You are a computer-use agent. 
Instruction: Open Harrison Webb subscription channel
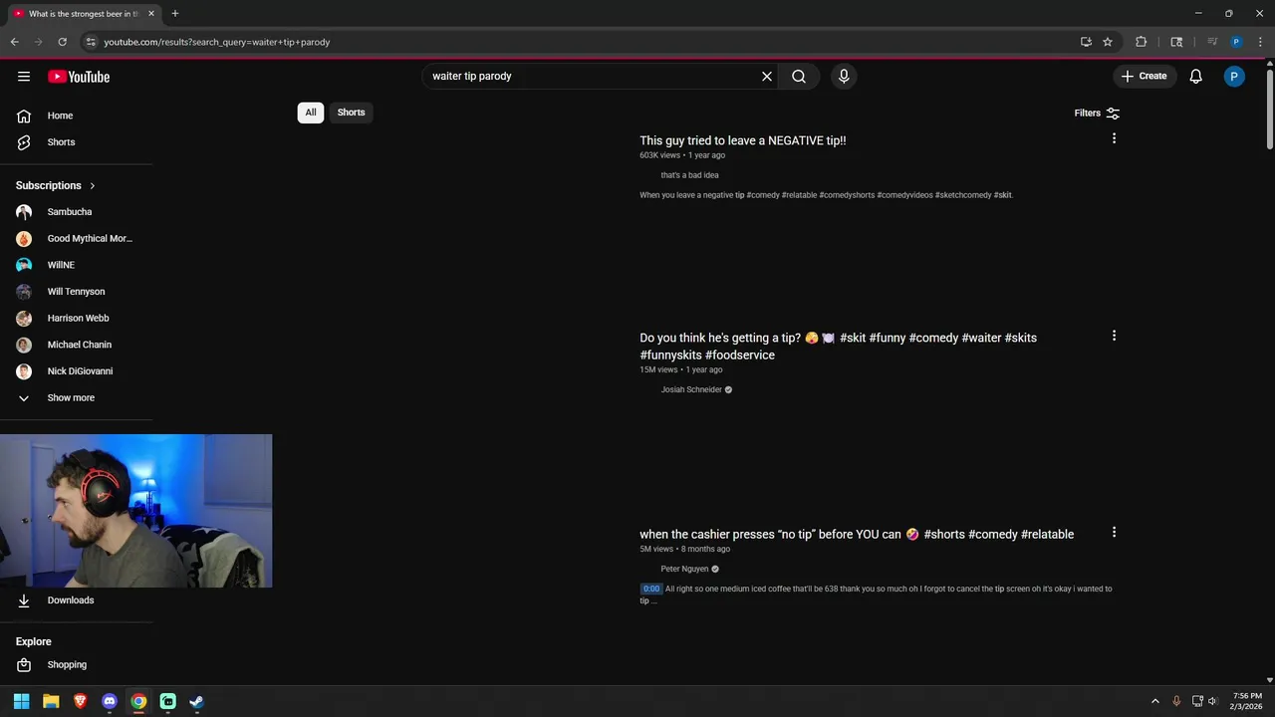(76, 319)
